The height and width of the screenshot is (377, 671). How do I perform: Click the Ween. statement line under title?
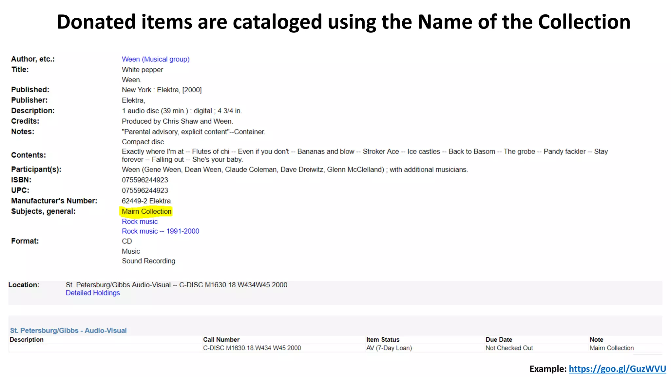pyautogui.click(x=131, y=80)
